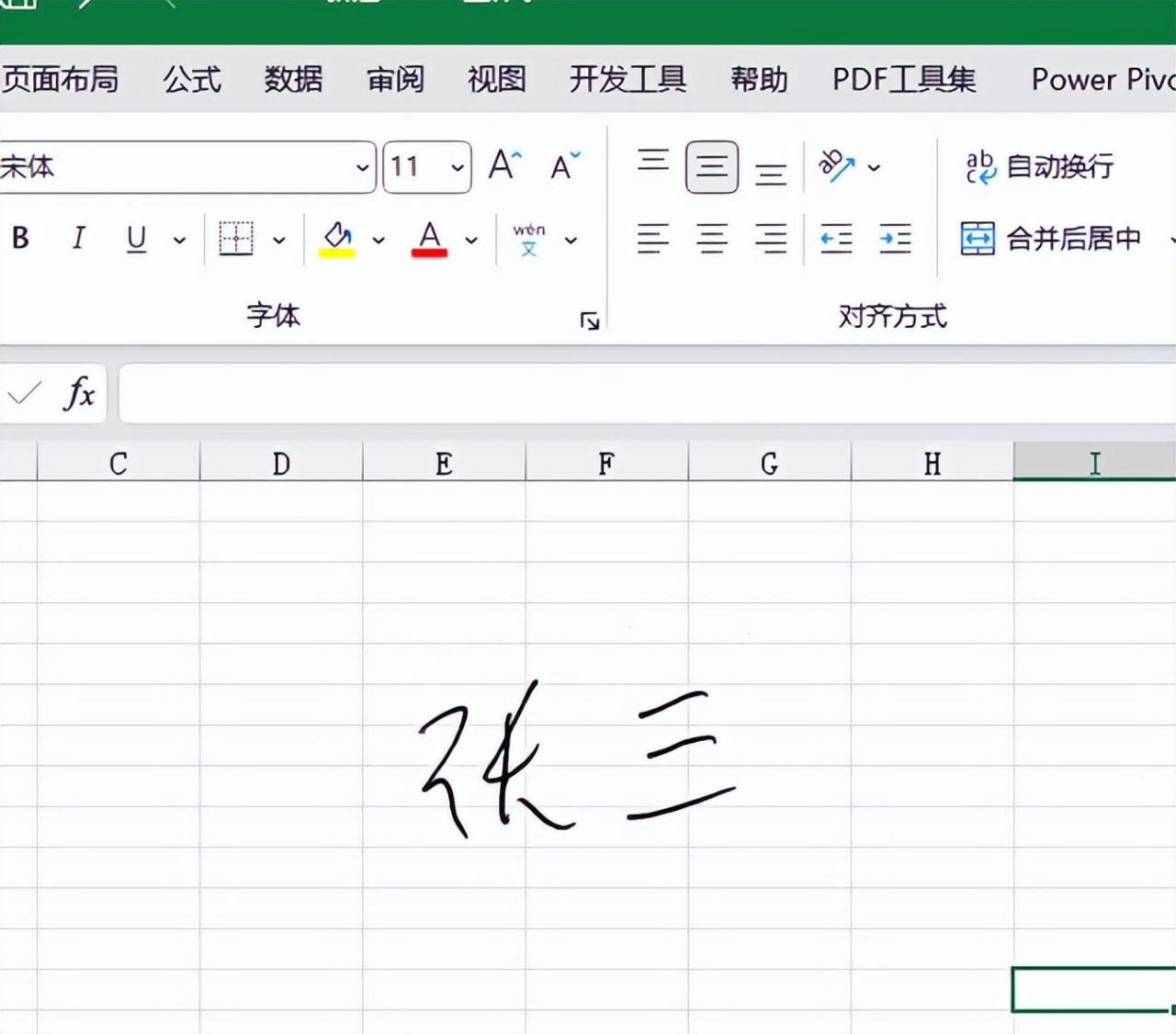1176x1034 pixels.
Task: Toggle 自动换行 wrap text
Action: [x=1040, y=166]
